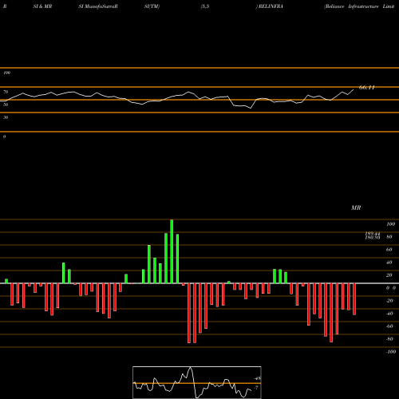Click the 189.44 value label beside the MR axis
Viewport: 399px width, 399px height.
[x=373, y=233]
